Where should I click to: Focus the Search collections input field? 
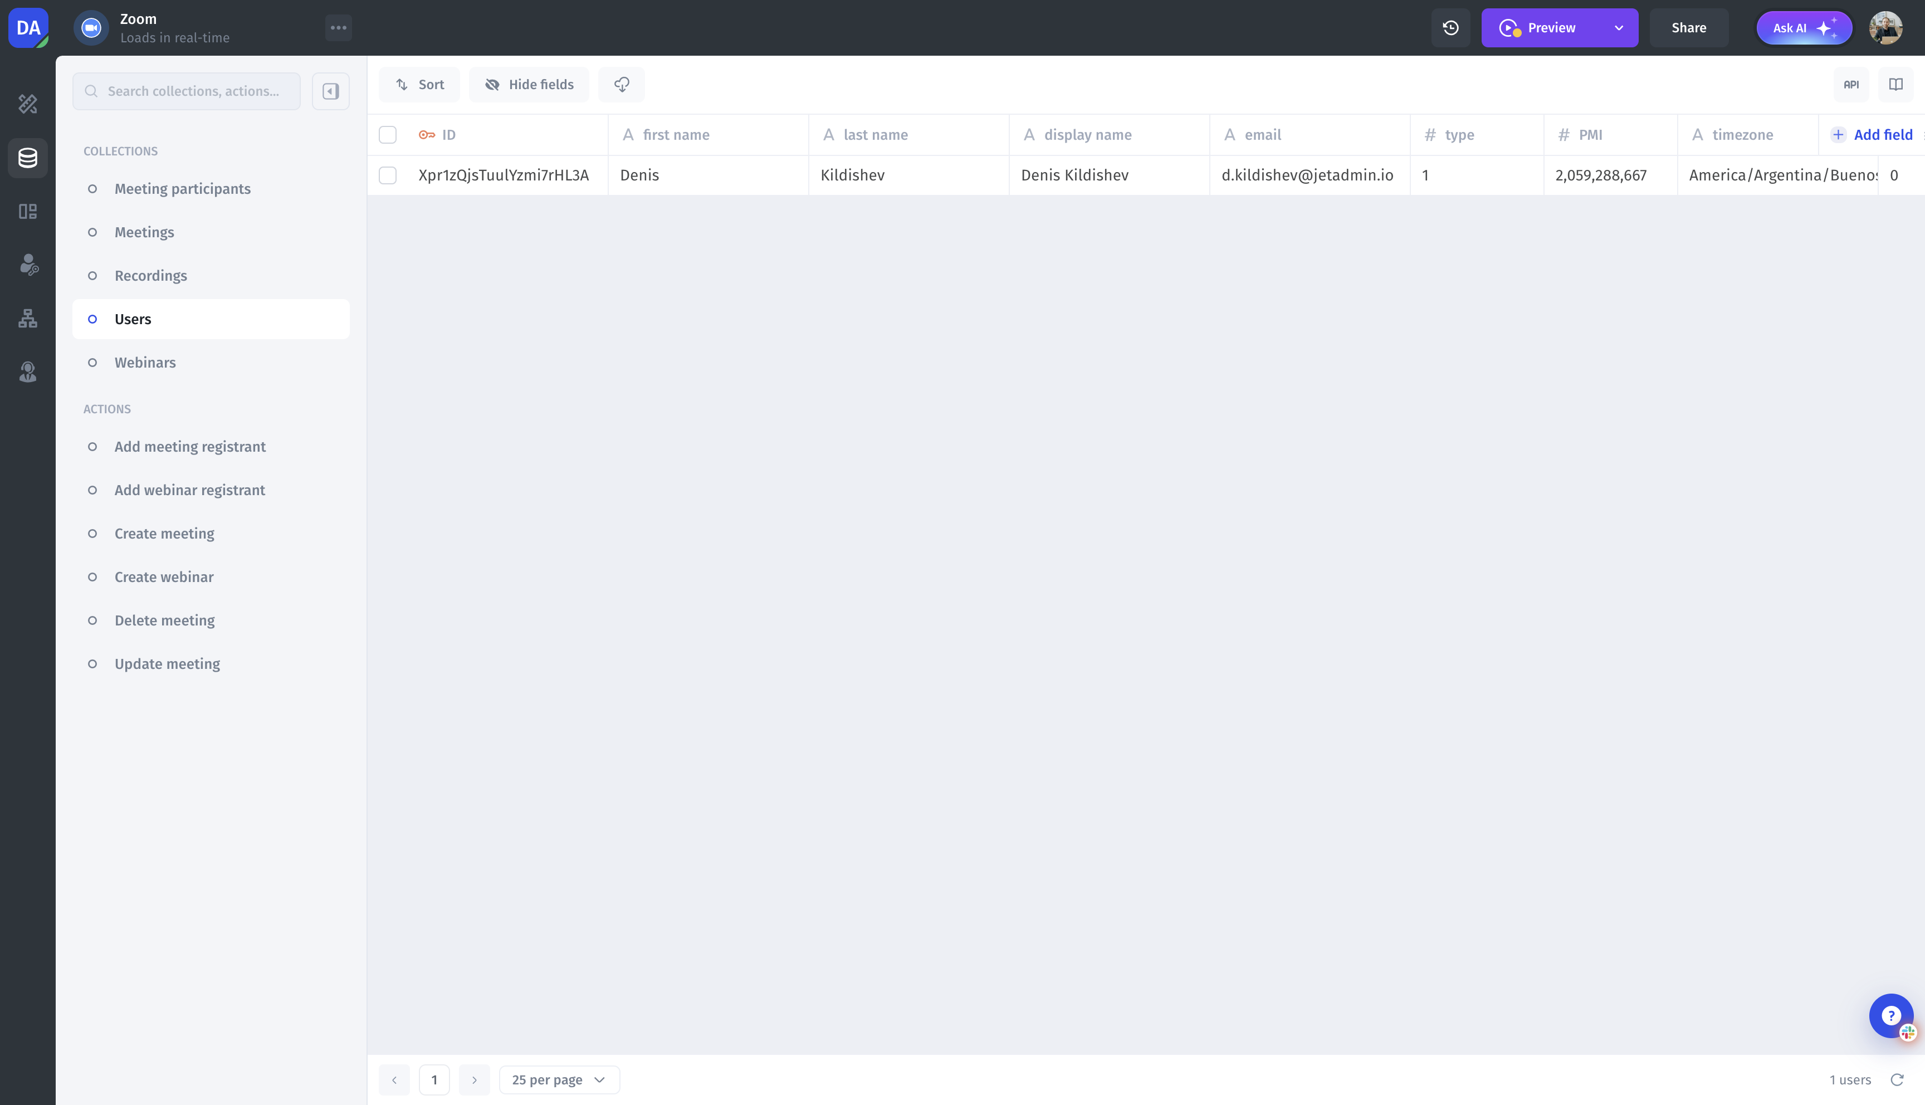pyautogui.click(x=194, y=91)
